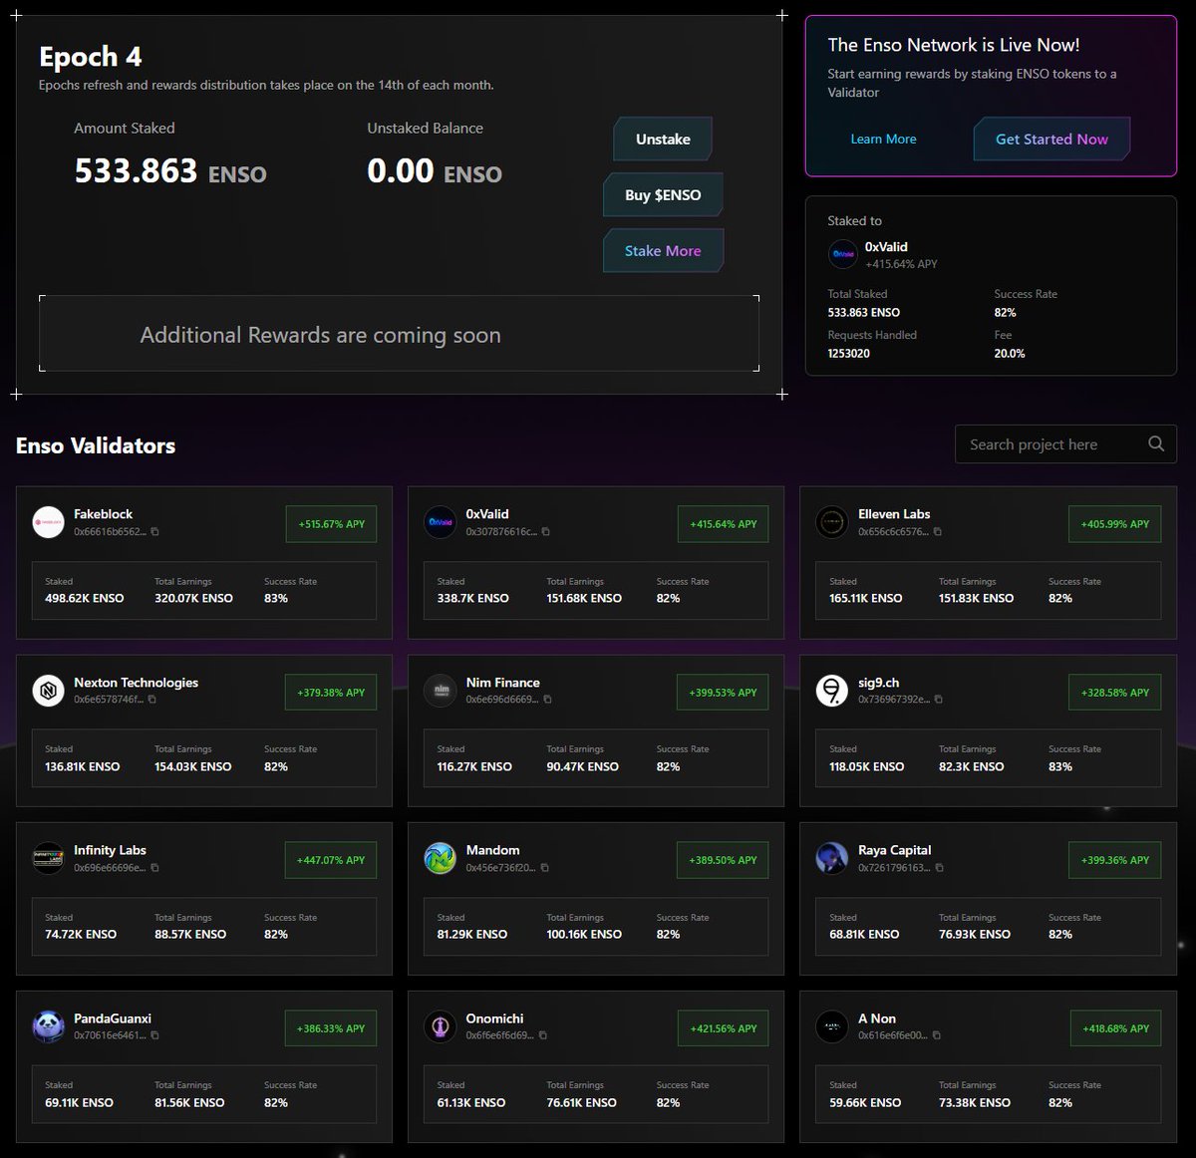Click the 498.62K ENSO staked value on Fakeblock
Image resolution: width=1196 pixels, height=1158 pixels.
pyautogui.click(x=85, y=598)
